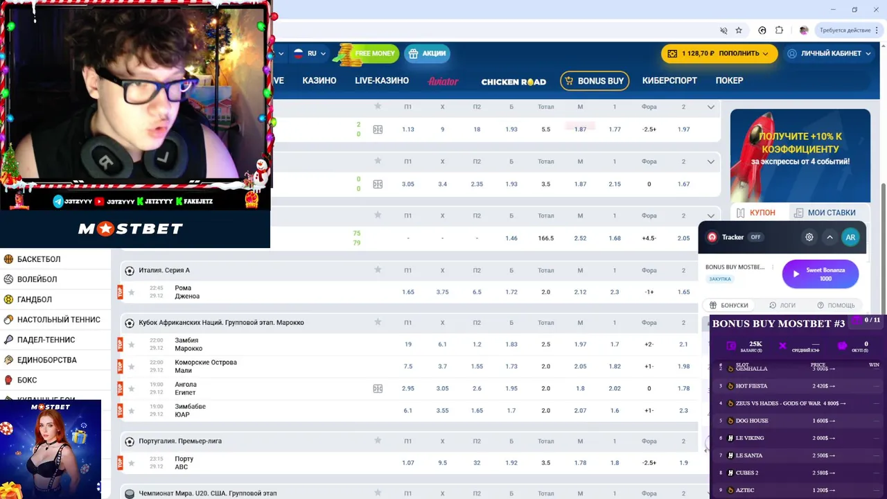Viewport: 887px width, 499px height.
Task: Click the red Tracker logo icon
Action: pos(712,237)
